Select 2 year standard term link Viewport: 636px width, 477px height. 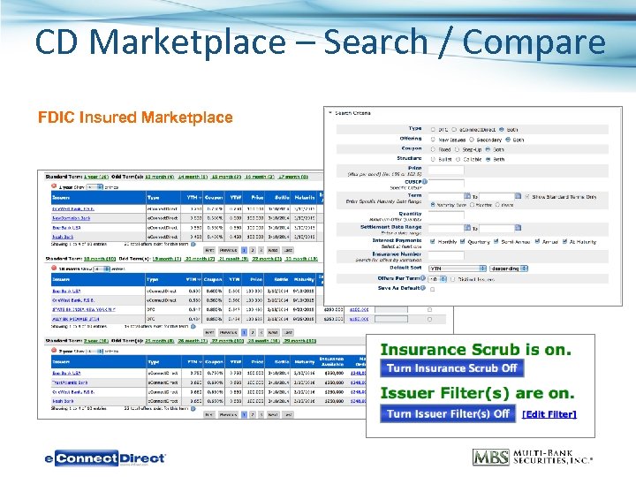pyautogui.click(x=96, y=341)
